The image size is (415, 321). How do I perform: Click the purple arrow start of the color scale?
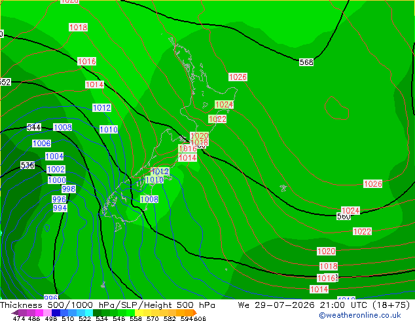click(x=15, y=312)
